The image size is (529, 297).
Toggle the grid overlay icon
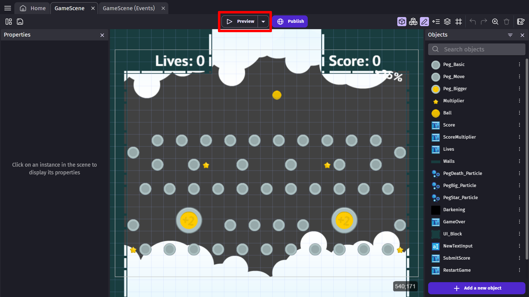pyautogui.click(x=459, y=21)
